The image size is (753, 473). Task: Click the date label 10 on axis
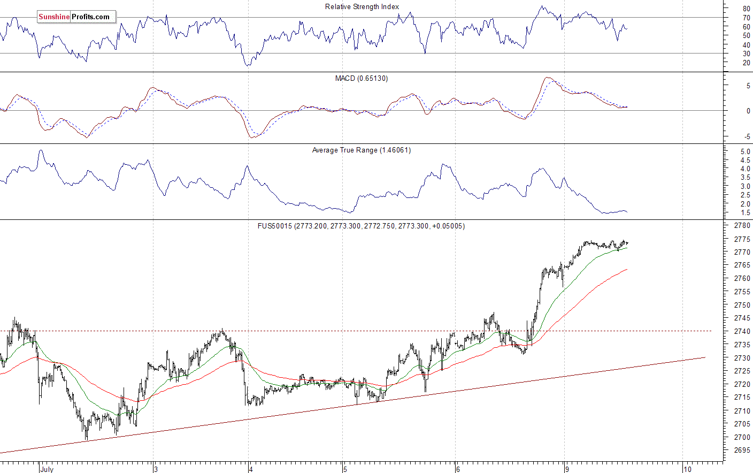[x=687, y=469]
